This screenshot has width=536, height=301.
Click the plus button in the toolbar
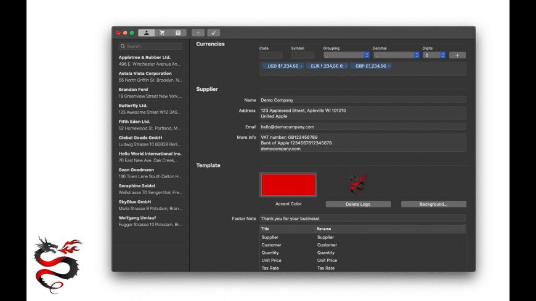coord(197,33)
